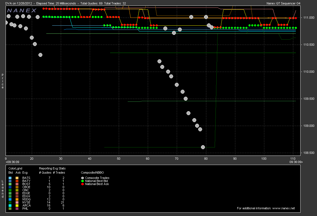Click the 111.000 price axis label
The image size is (317, 216).
click(309, 18)
